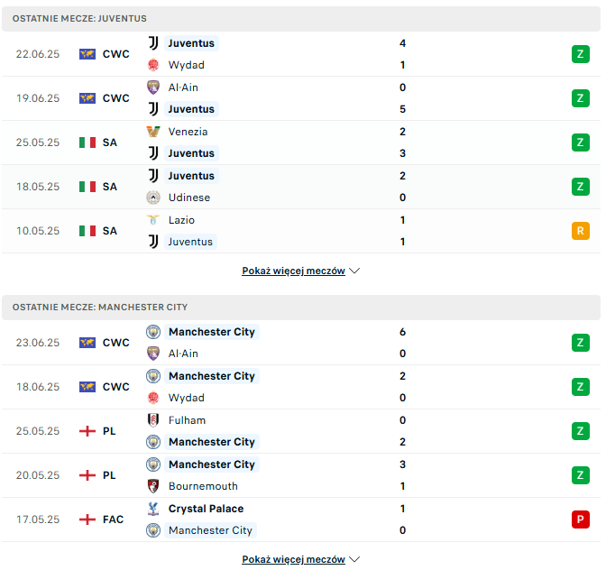This screenshot has width=606, height=570.
Task: Open the Manchester City vs Al-Ain team name
Action: pyautogui.click(x=212, y=332)
